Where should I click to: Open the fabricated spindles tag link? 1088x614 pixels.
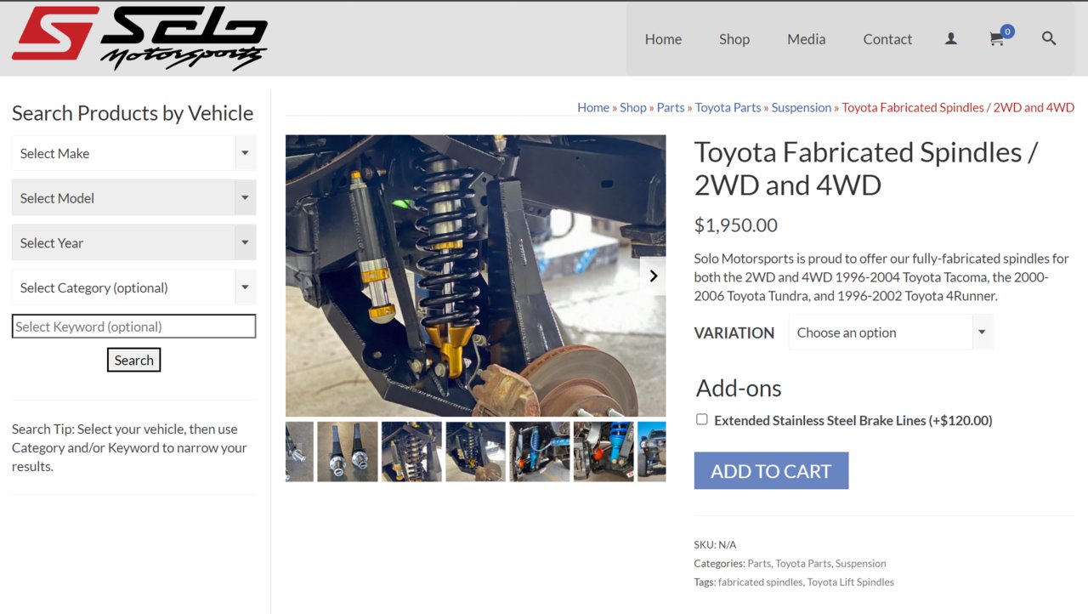tap(760, 583)
